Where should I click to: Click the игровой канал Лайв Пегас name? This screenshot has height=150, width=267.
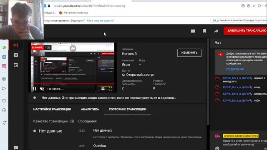tap(241, 136)
